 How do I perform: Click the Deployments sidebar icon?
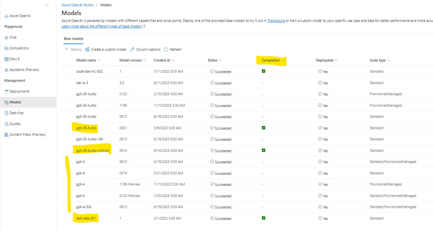tap(6, 92)
